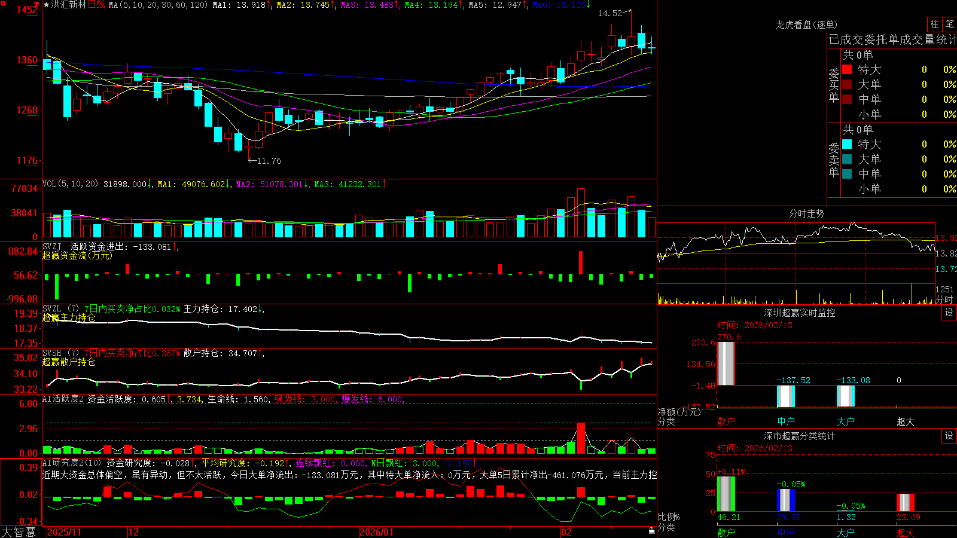This screenshot has width=957, height=538.
Task: Open 设 settings for 深市超赢分类统计
Action: click(x=949, y=436)
